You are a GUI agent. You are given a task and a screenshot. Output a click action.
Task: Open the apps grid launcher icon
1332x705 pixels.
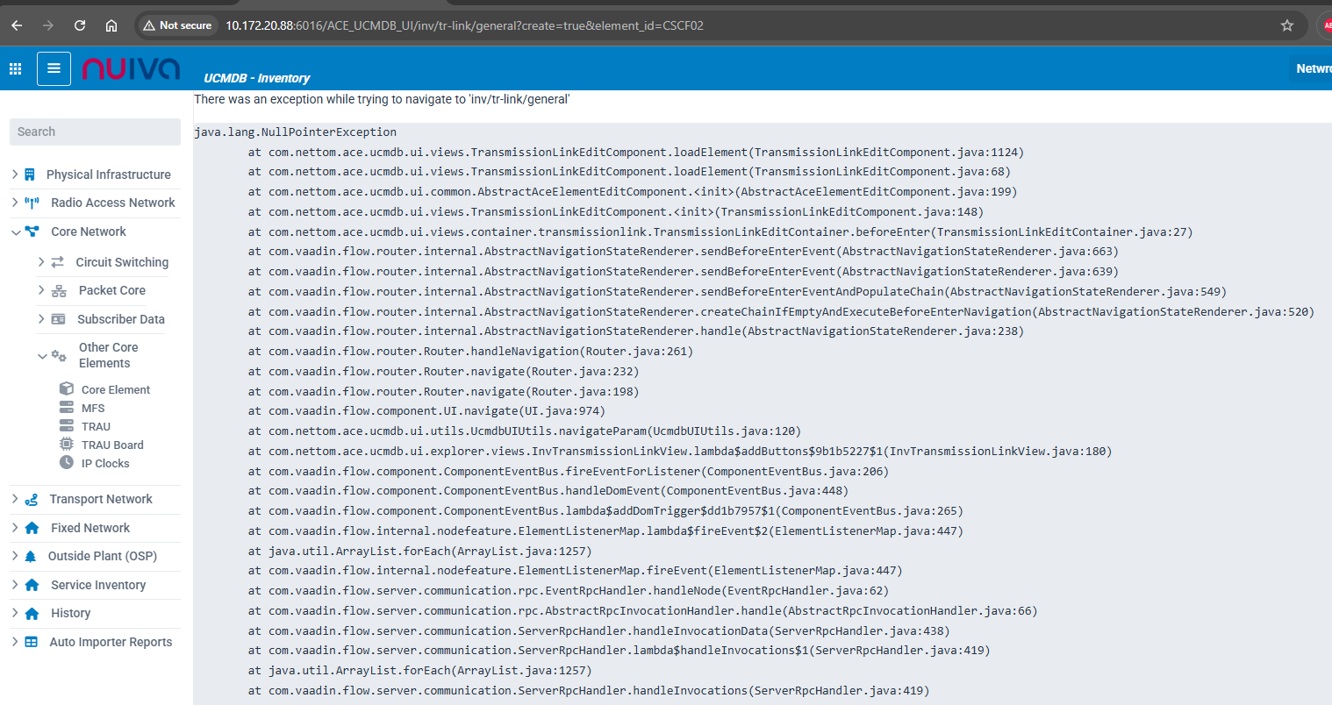[x=15, y=68]
